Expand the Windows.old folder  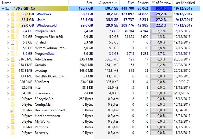8,25
